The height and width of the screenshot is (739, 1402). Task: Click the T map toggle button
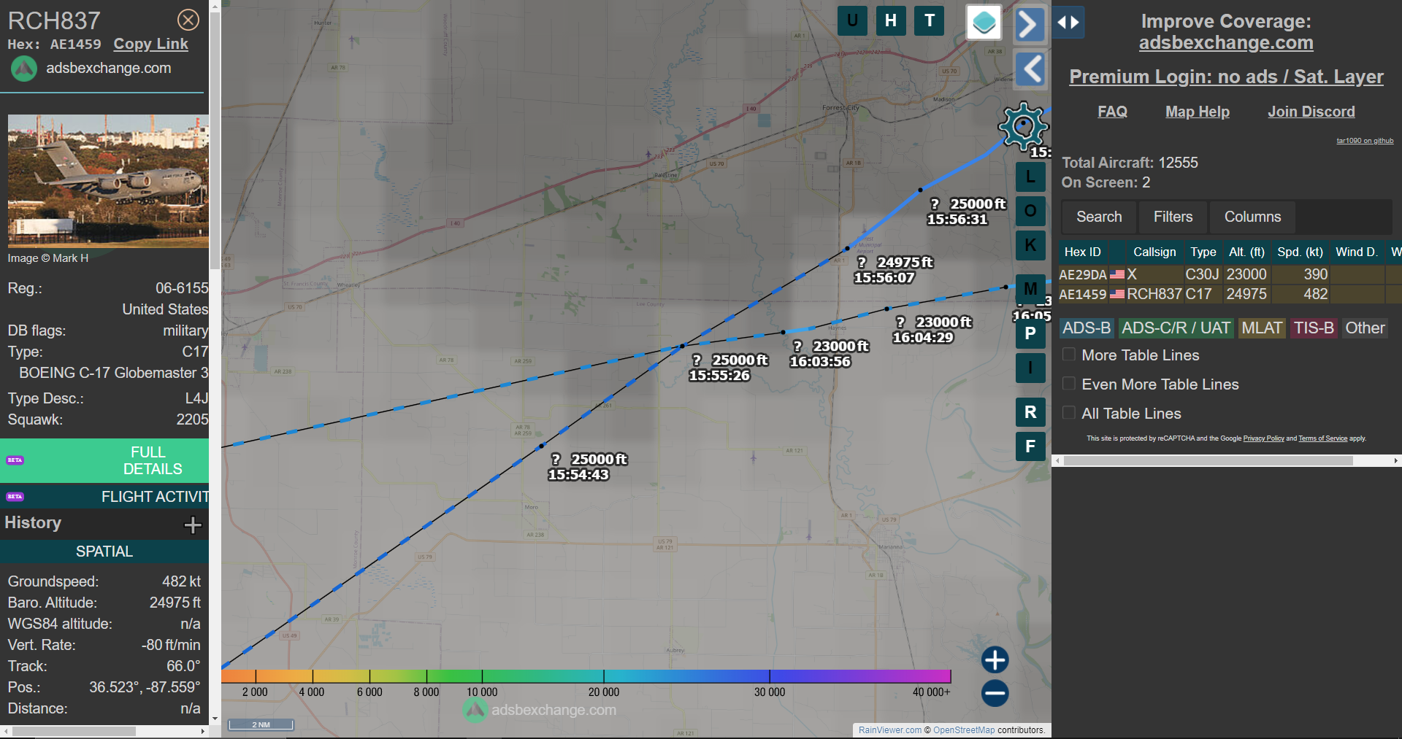point(930,20)
